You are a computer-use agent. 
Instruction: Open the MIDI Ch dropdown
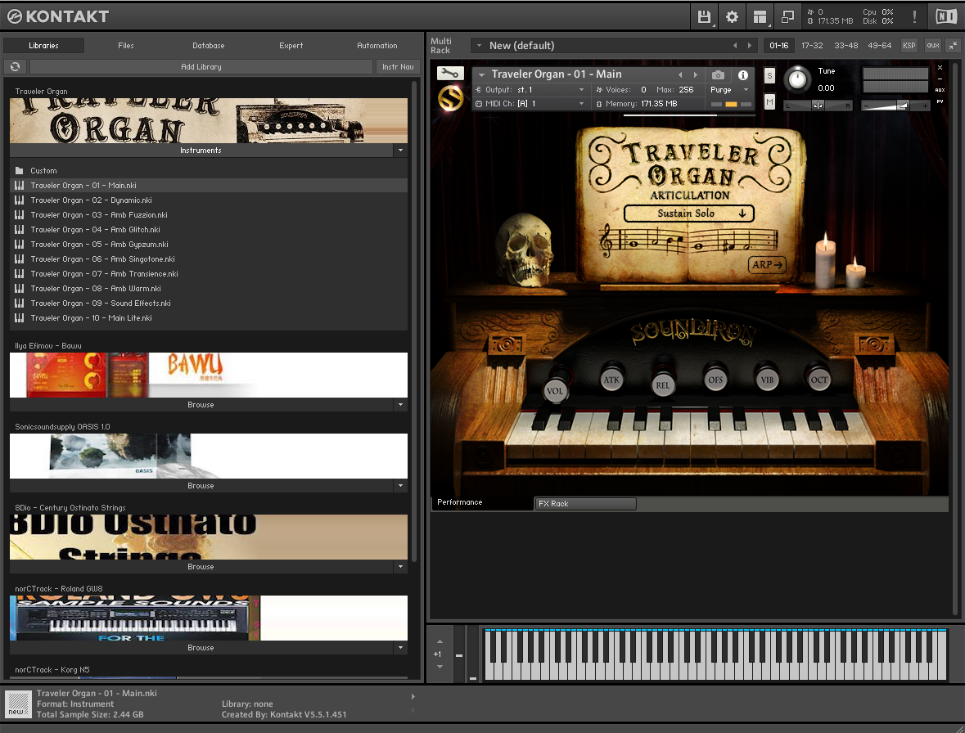point(530,104)
